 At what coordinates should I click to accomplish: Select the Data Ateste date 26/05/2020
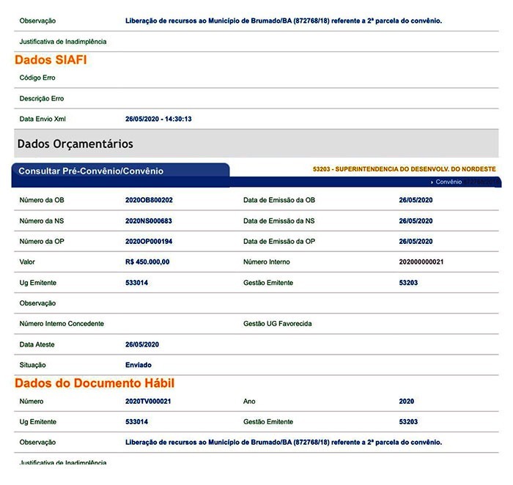point(142,344)
